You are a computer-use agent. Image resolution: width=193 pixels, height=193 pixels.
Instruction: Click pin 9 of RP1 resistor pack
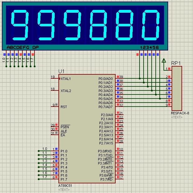pyautogui.click(x=167, y=105)
